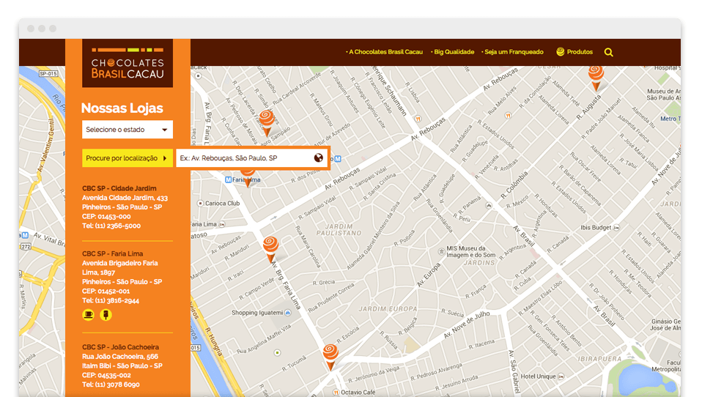The width and height of the screenshot is (702, 397).
Task: Click the JARDIM EUROPA map label
Action: pos(388,309)
